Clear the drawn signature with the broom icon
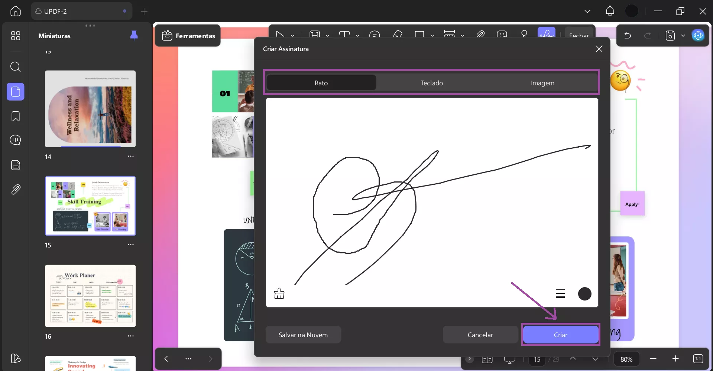This screenshot has width=713, height=371. 279,294
